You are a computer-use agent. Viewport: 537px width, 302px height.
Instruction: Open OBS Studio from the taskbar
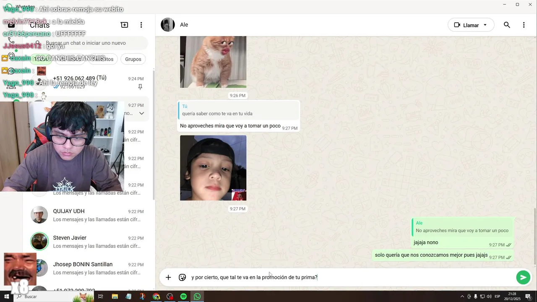[170, 297]
